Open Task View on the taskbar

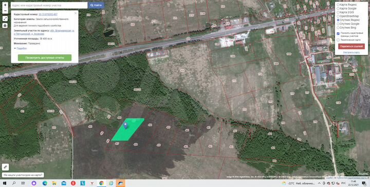click(23, 183)
